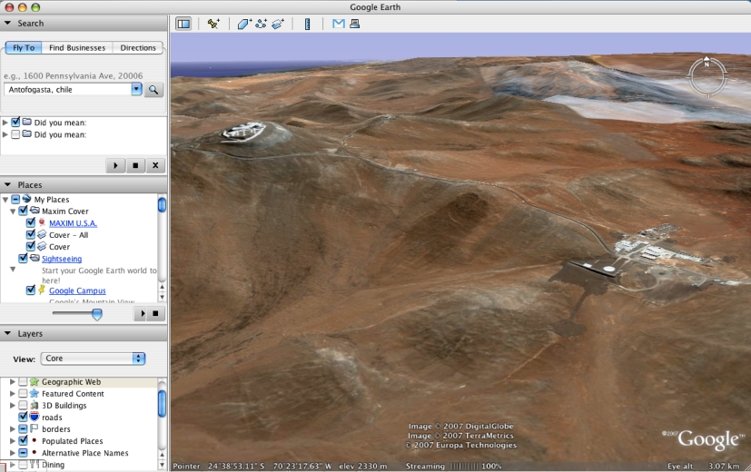
Task: Expand the borders layer tree
Action: pyautogui.click(x=13, y=429)
